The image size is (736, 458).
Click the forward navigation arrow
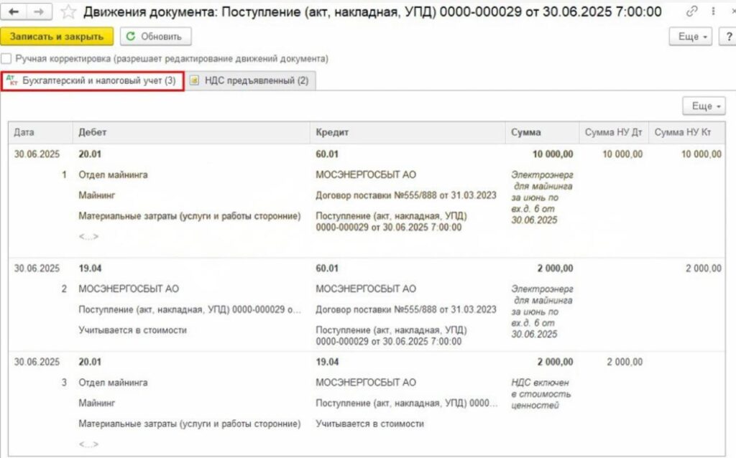(39, 11)
